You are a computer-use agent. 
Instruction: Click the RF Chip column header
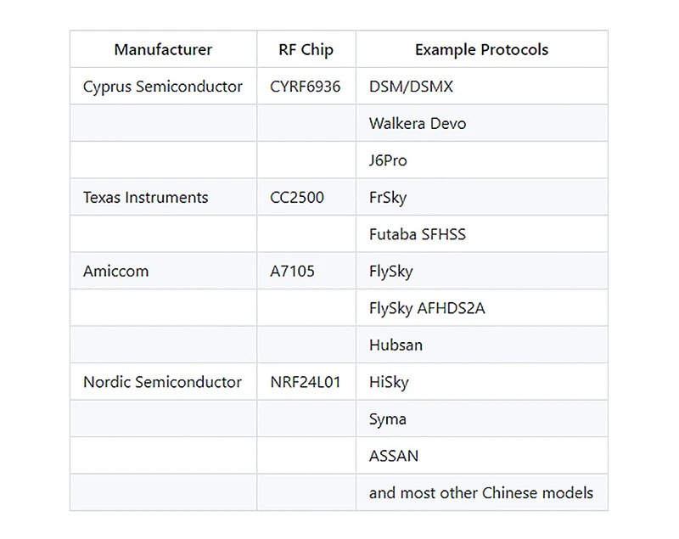pyautogui.click(x=306, y=49)
